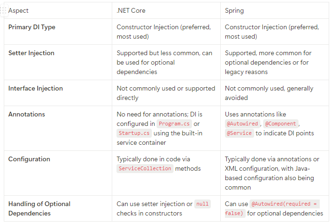Click Handling of Optional Dependencies label
Image resolution: width=332 pixels, height=224 pixels.
40,208
